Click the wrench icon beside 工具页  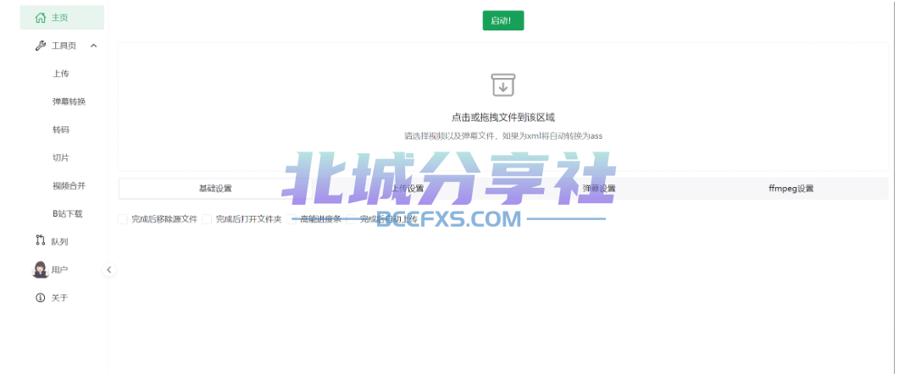click(40, 46)
